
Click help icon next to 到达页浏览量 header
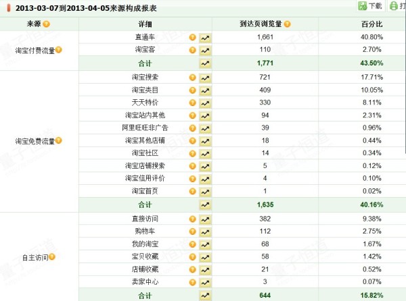287,24
